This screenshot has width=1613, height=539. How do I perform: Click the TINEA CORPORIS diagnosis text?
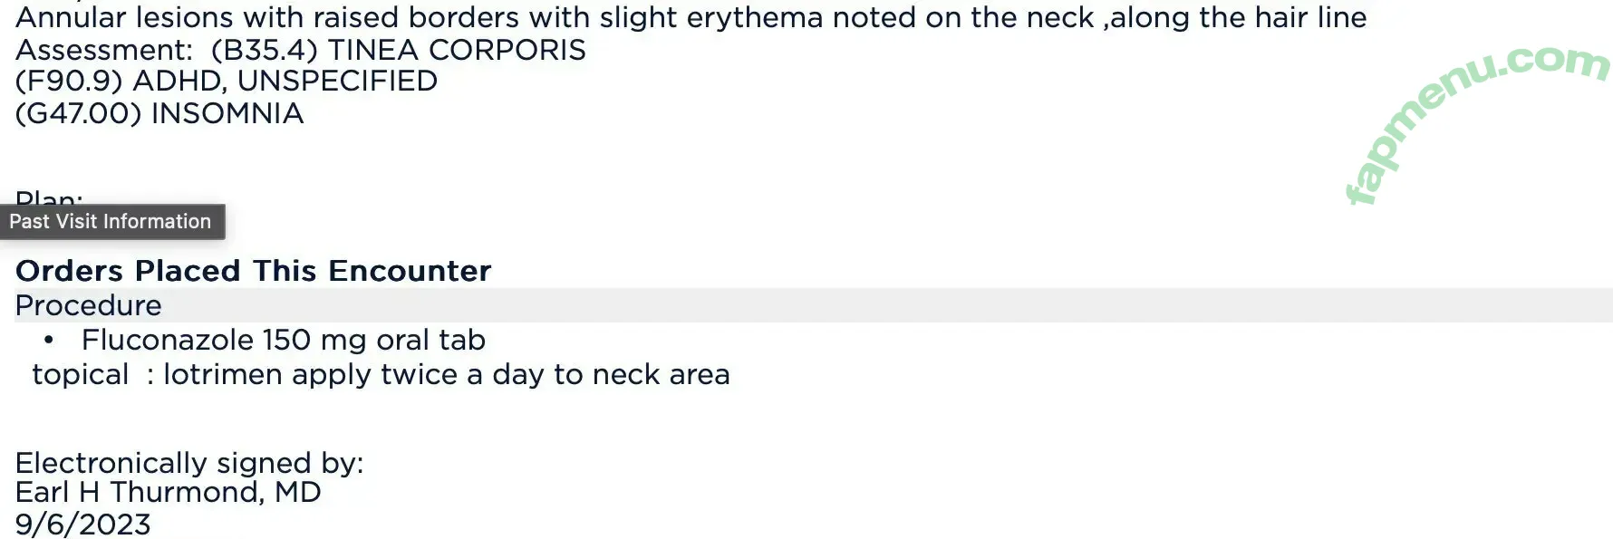tap(457, 50)
